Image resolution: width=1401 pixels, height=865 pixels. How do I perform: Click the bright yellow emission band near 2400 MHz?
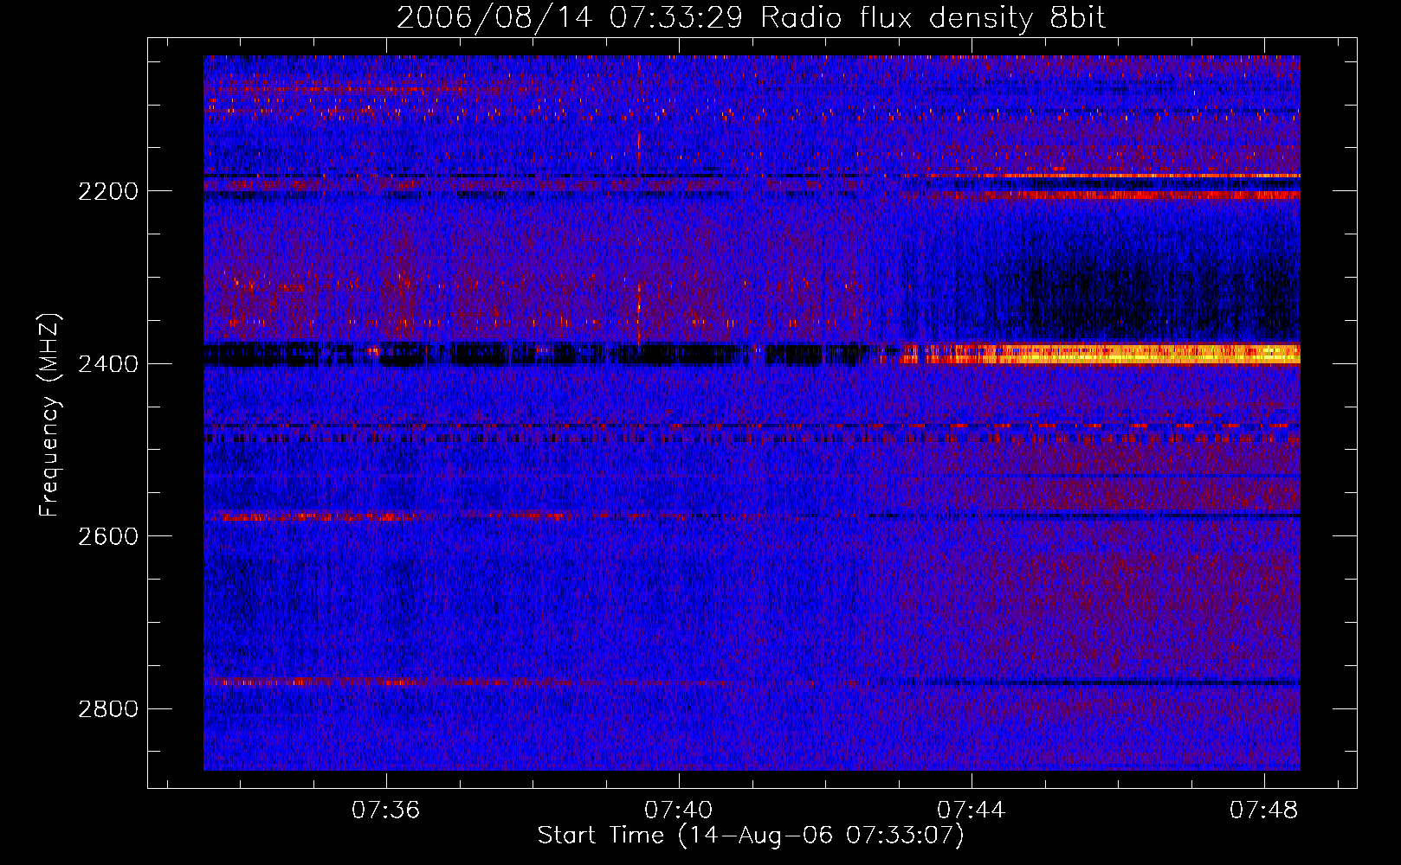point(1100,353)
